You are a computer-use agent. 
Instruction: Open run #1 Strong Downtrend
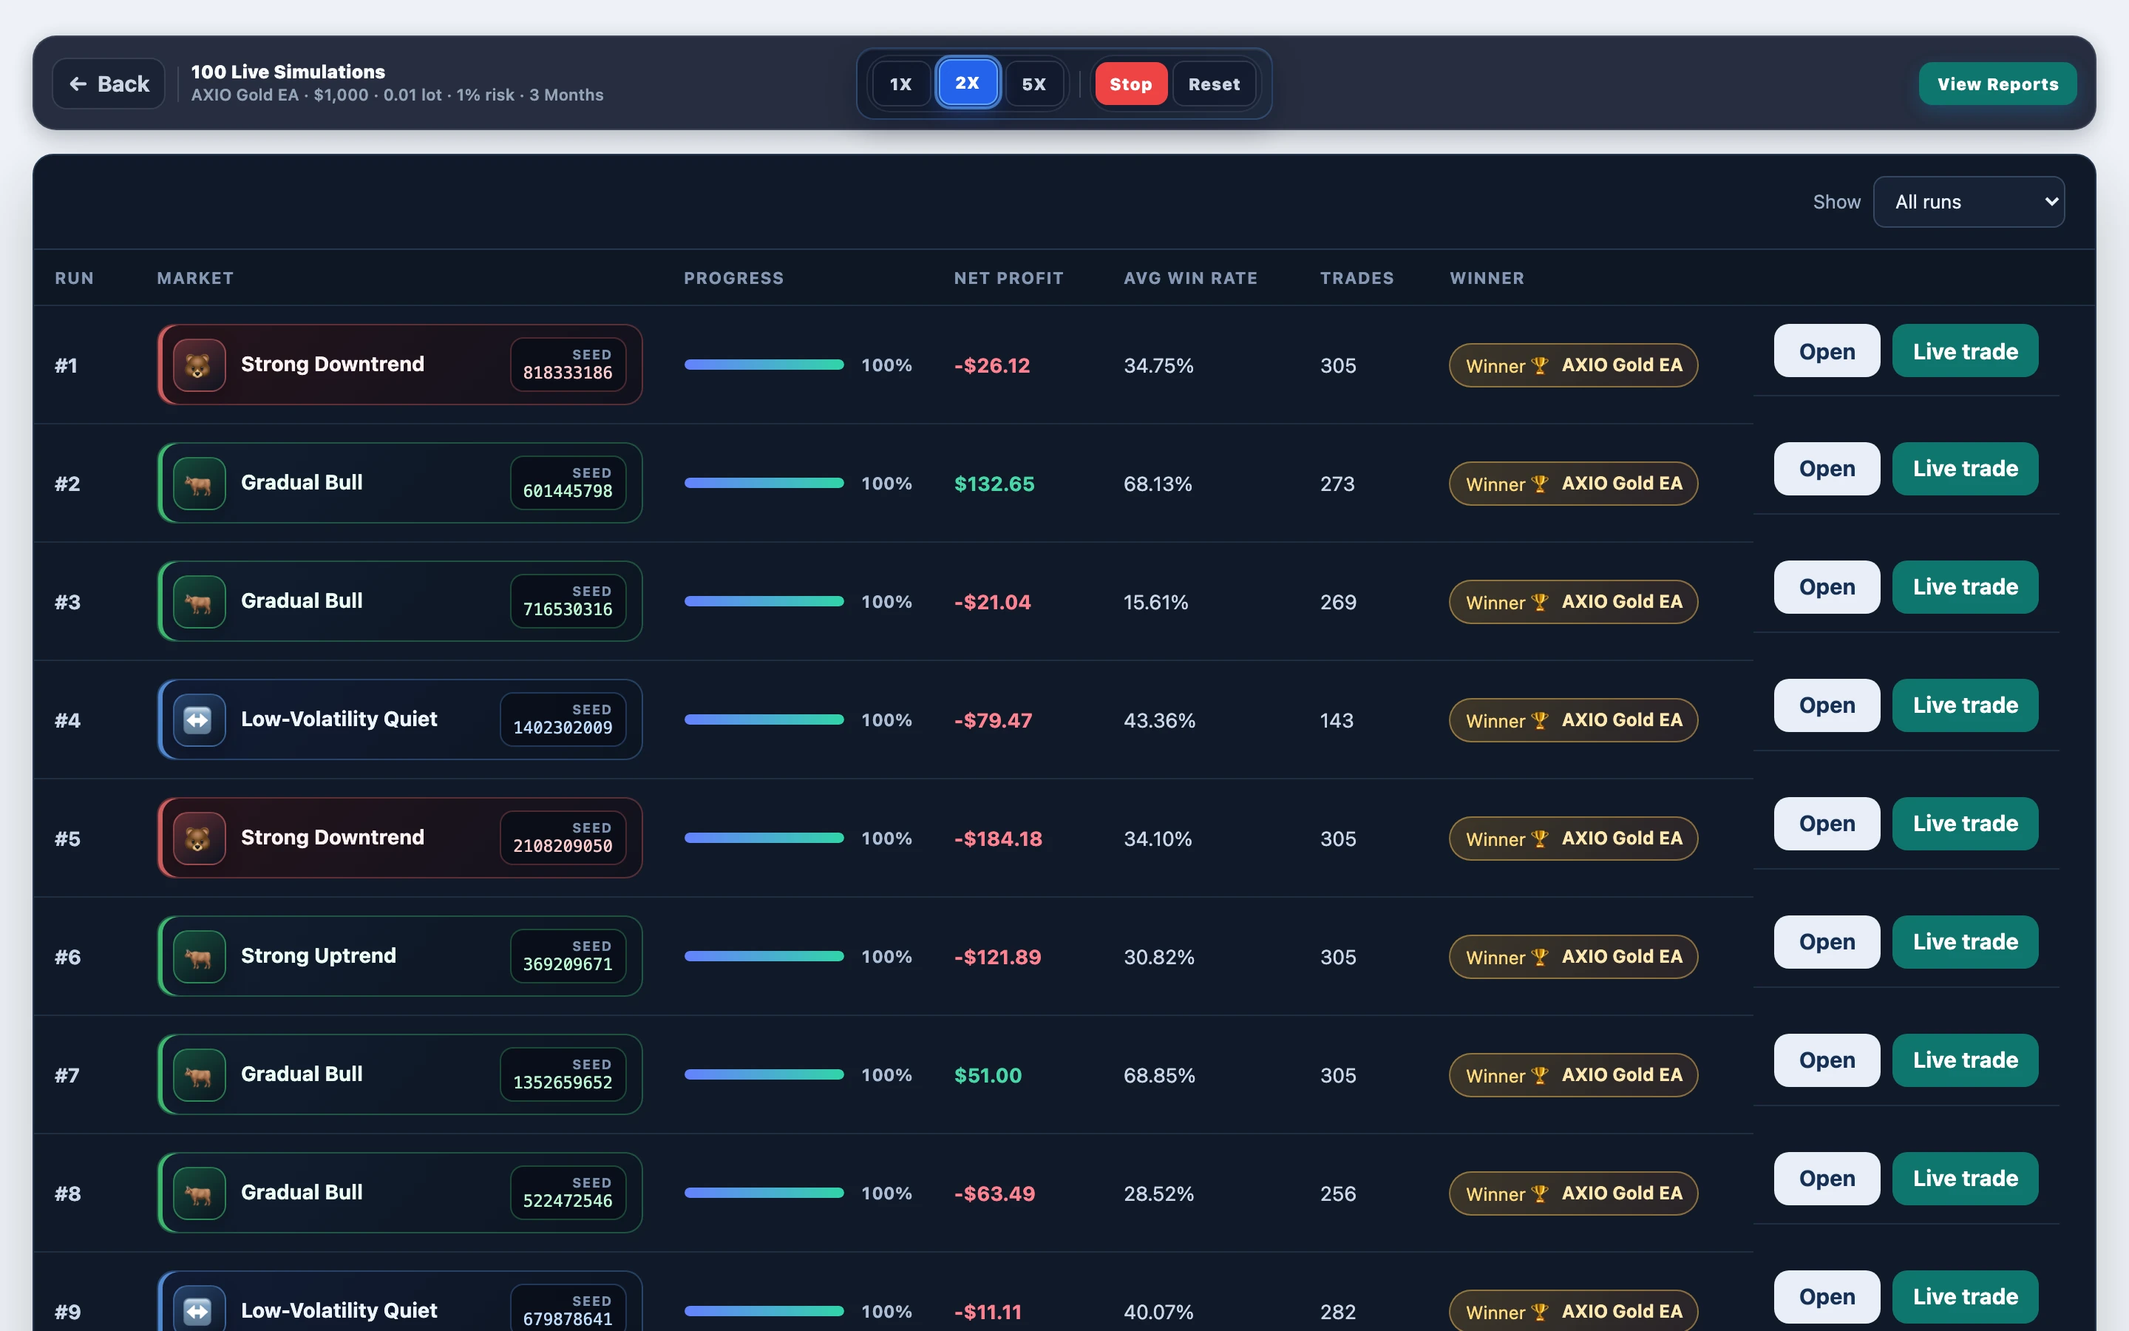1827,350
